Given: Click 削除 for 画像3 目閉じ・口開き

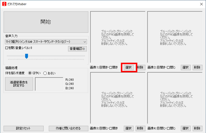Looking at the screenshot, I should (x=140, y=129).
